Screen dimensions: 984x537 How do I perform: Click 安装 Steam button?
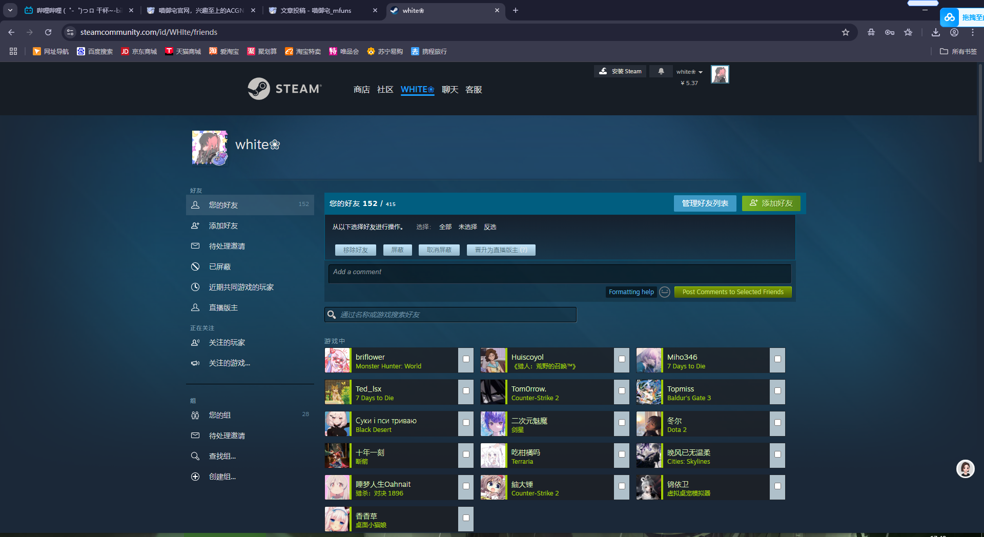621,71
